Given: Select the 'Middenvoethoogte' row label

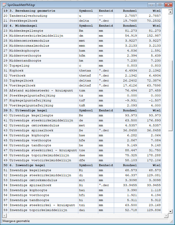Looking at the screenshot, I should [x=25, y=55].
